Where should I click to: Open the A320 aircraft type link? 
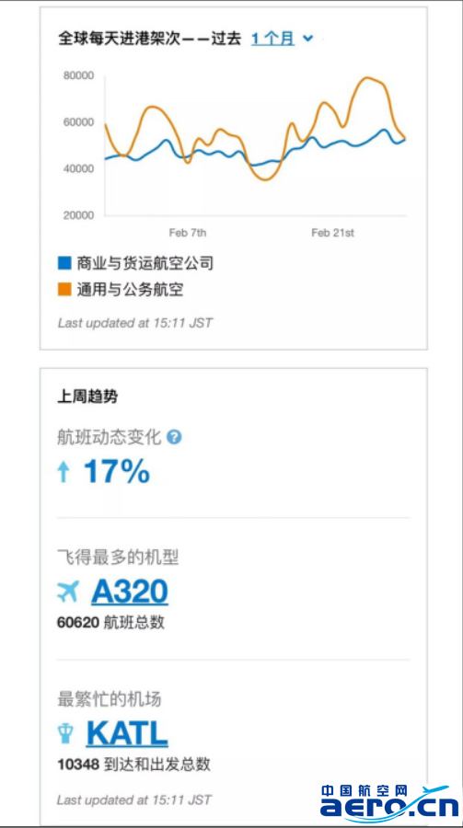click(x=130, y=592)
